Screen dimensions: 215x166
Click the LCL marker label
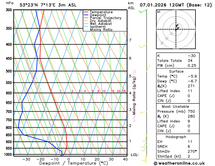tap(134, 155)
